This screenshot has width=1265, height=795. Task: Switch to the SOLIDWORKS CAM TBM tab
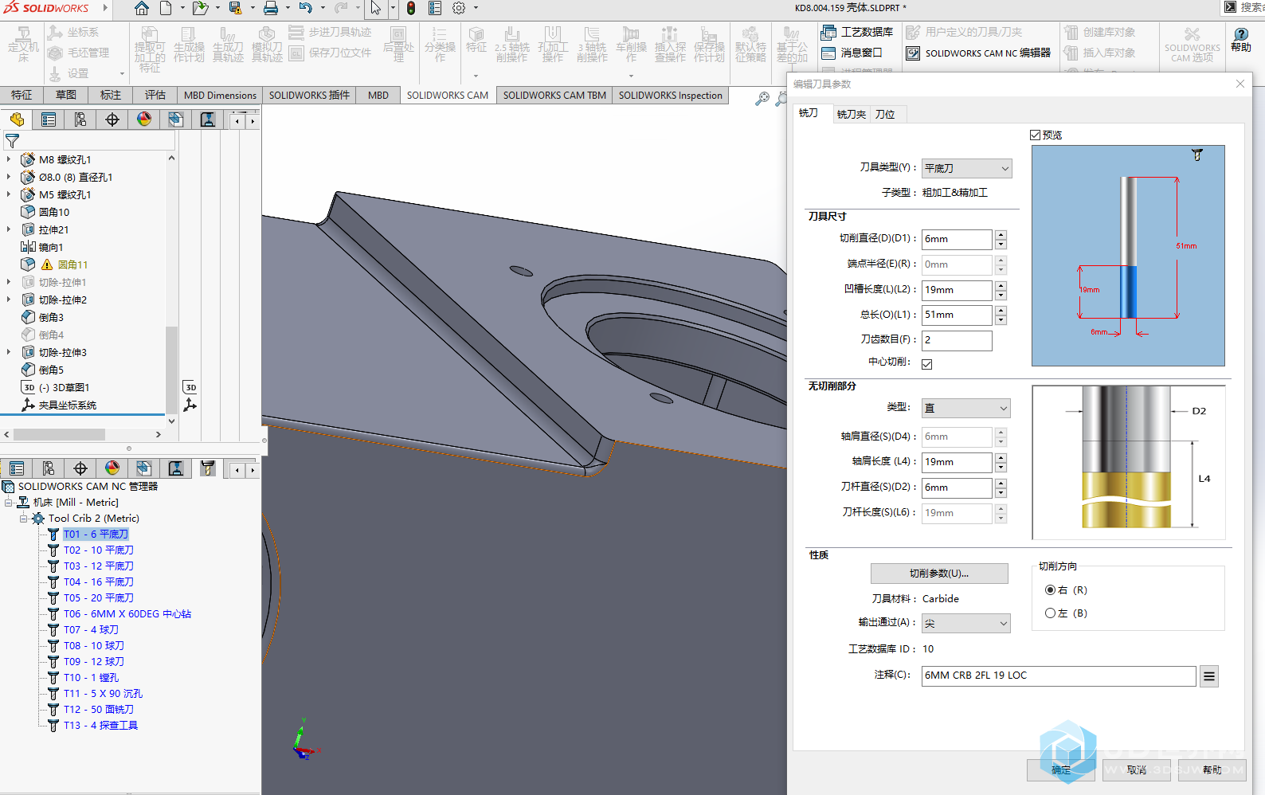point(554,95)
